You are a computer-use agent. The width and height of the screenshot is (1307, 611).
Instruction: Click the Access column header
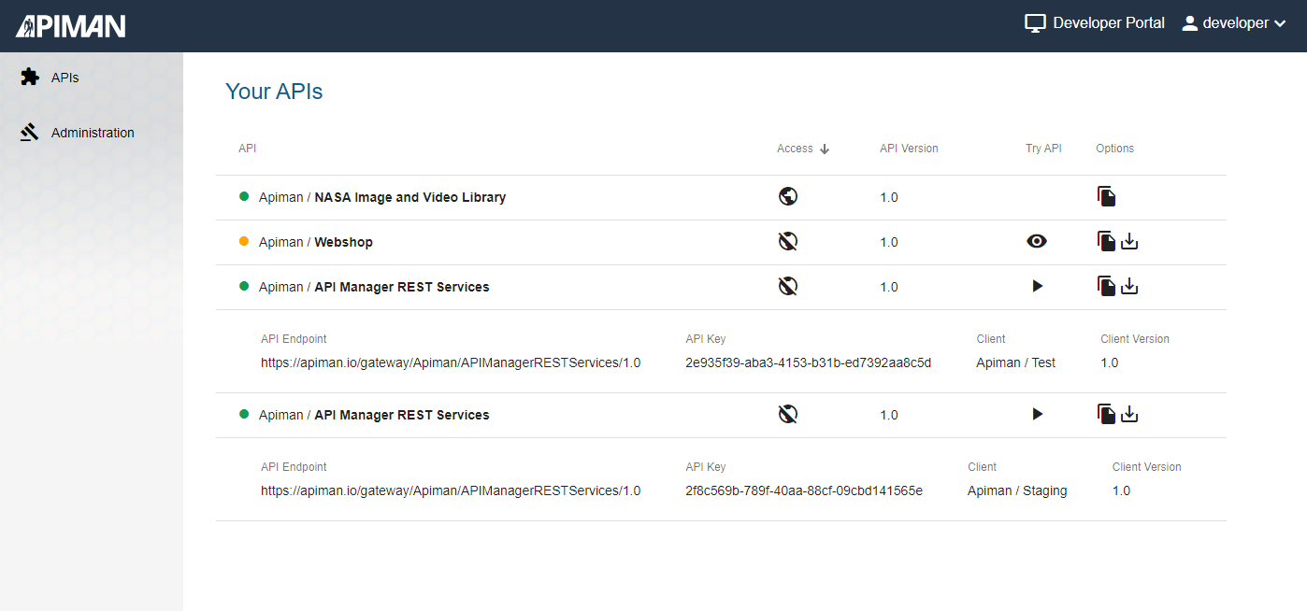click(x=795, y=149)
